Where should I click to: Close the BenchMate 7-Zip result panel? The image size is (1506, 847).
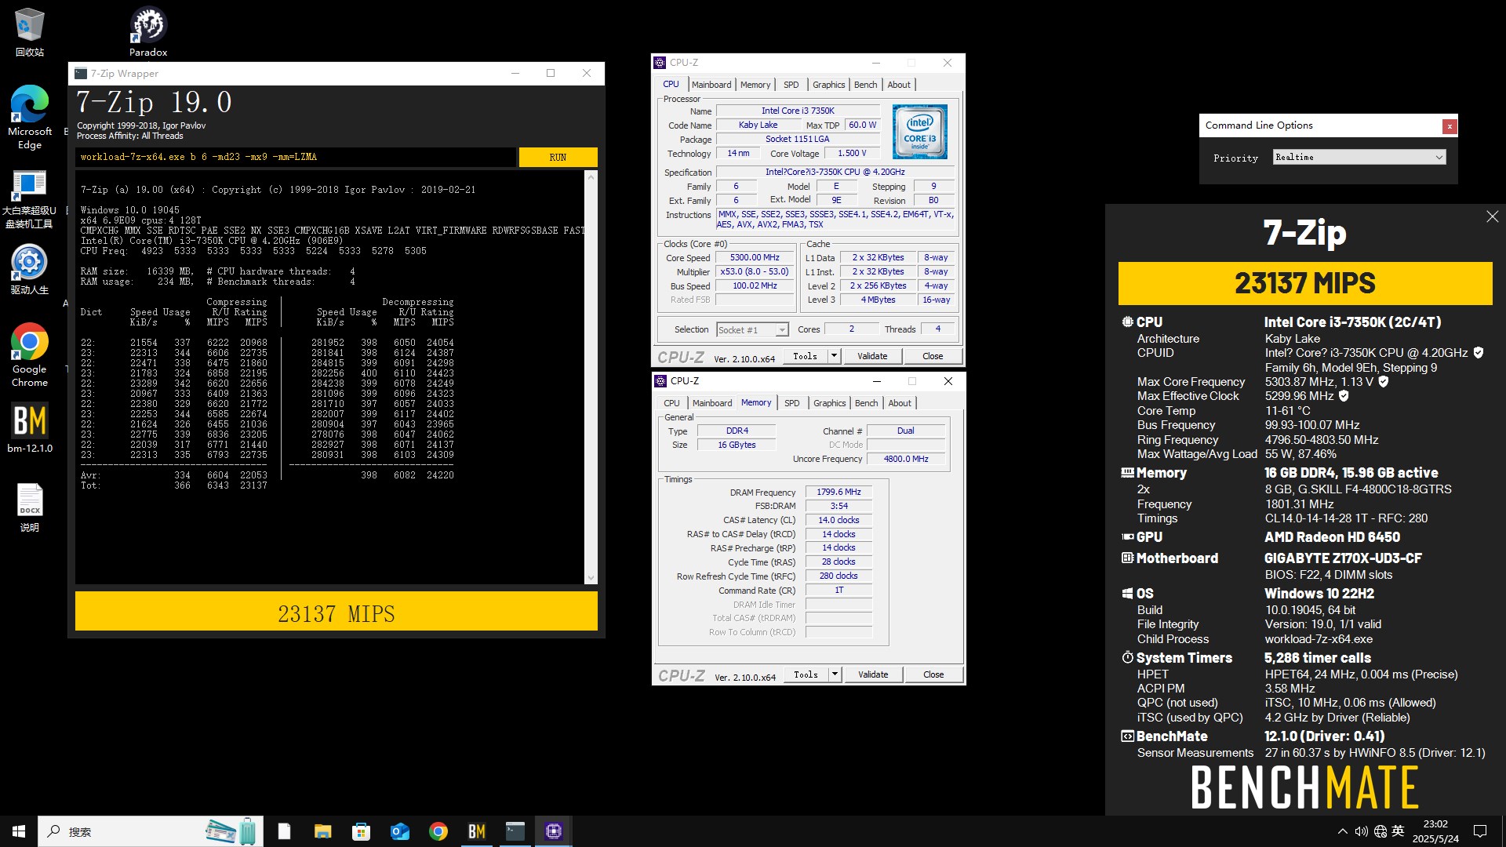pyautogui.click(x=1492, y=216)
